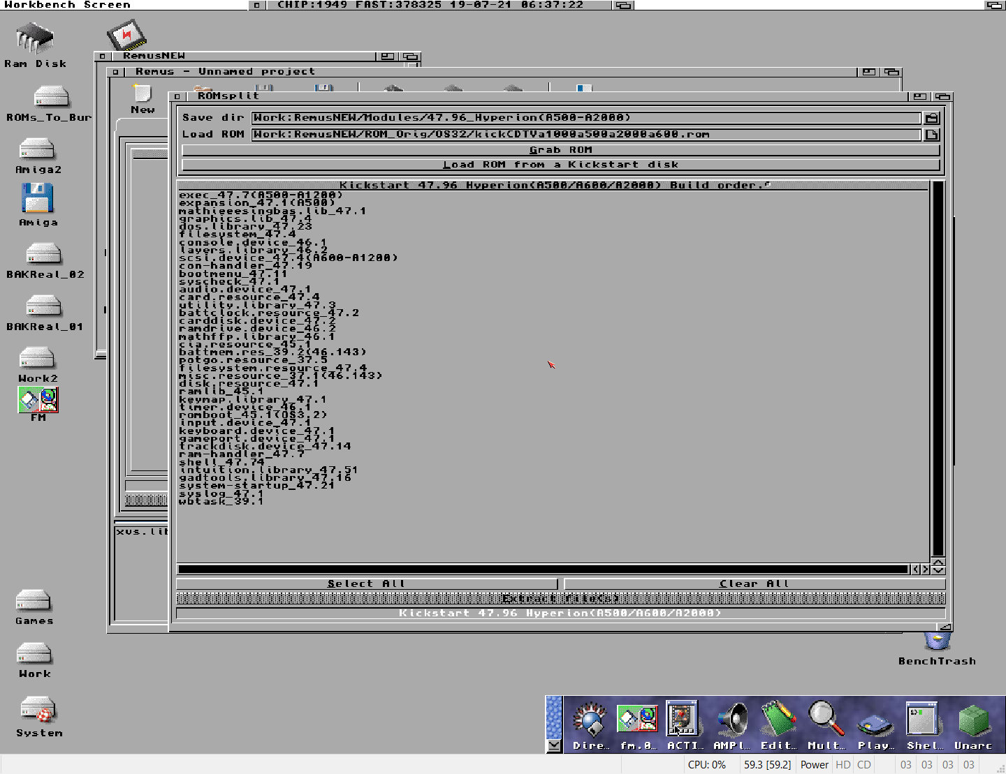Select con-handler_47.19 module row

[245, 265]
